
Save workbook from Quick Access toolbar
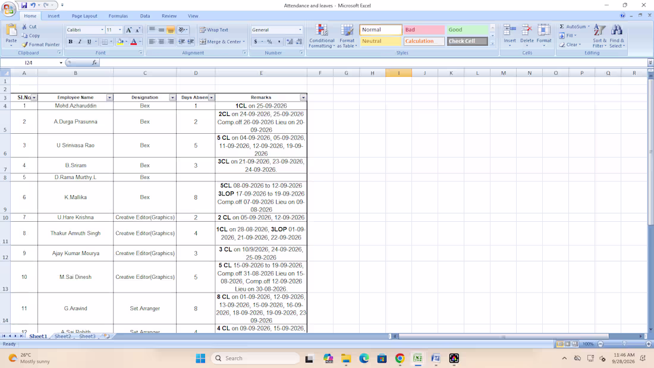(24, 5)
